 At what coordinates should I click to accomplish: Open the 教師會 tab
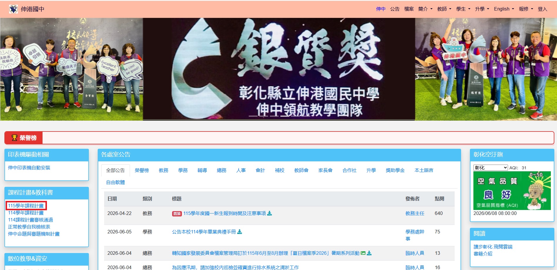[x=302, y=170]
